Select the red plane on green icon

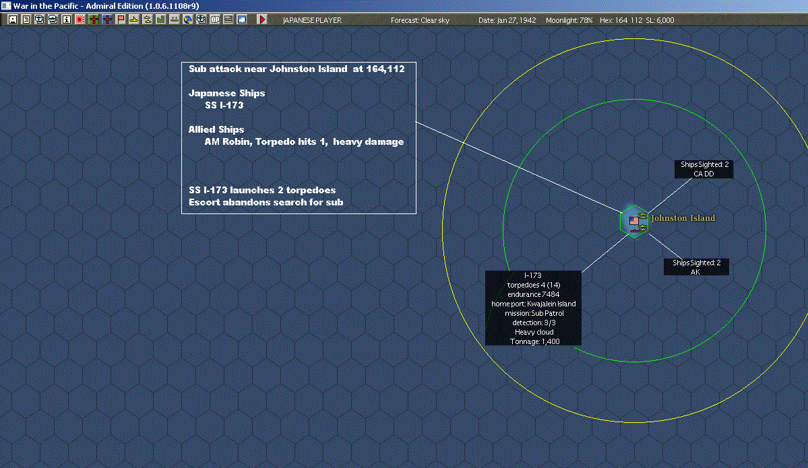93,20
